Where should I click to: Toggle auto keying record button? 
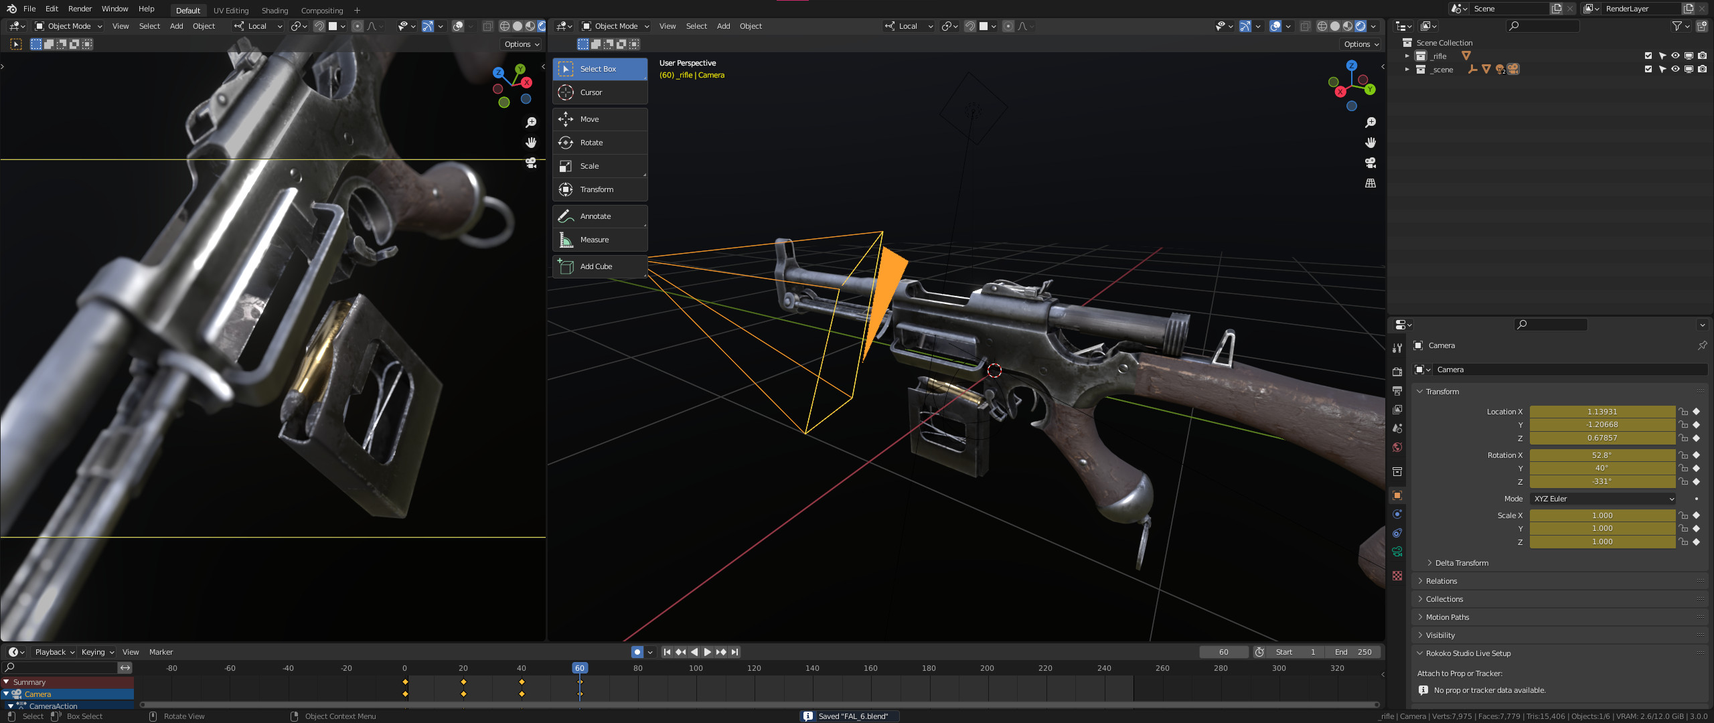click(x=637, y=652)
